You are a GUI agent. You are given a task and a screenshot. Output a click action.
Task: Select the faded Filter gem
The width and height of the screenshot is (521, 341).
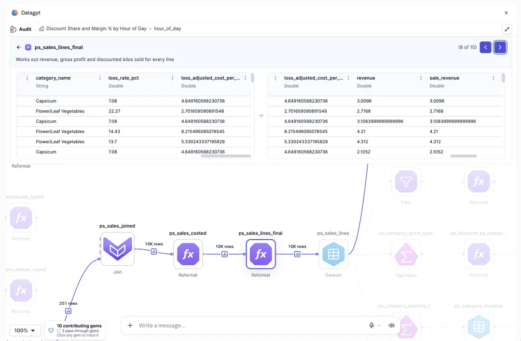[x=406, y=181]
